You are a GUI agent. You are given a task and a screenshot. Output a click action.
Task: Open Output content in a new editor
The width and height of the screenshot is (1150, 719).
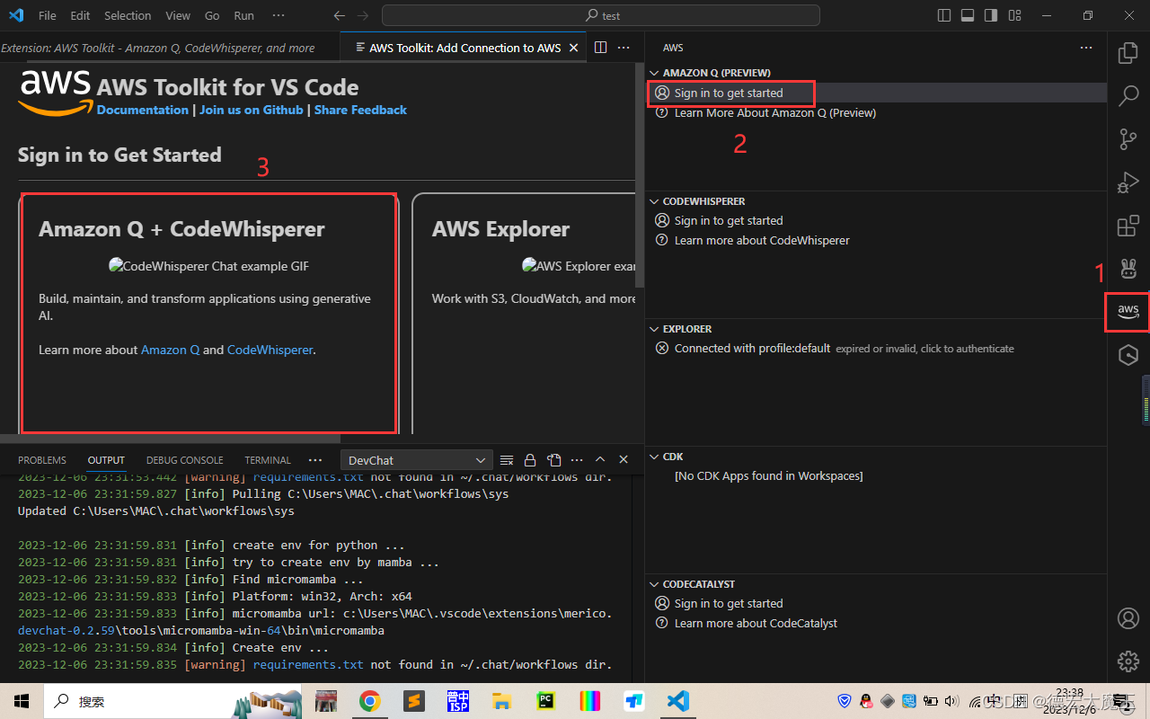click(x=553, y=459)
